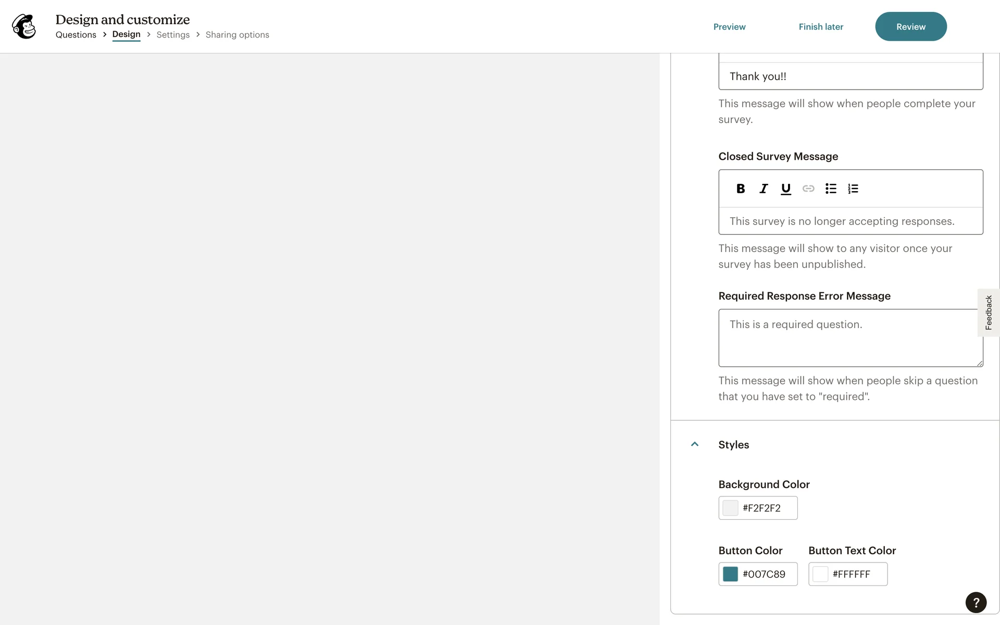Click the Preview link

pyautogui.click(x=729, y=27)
